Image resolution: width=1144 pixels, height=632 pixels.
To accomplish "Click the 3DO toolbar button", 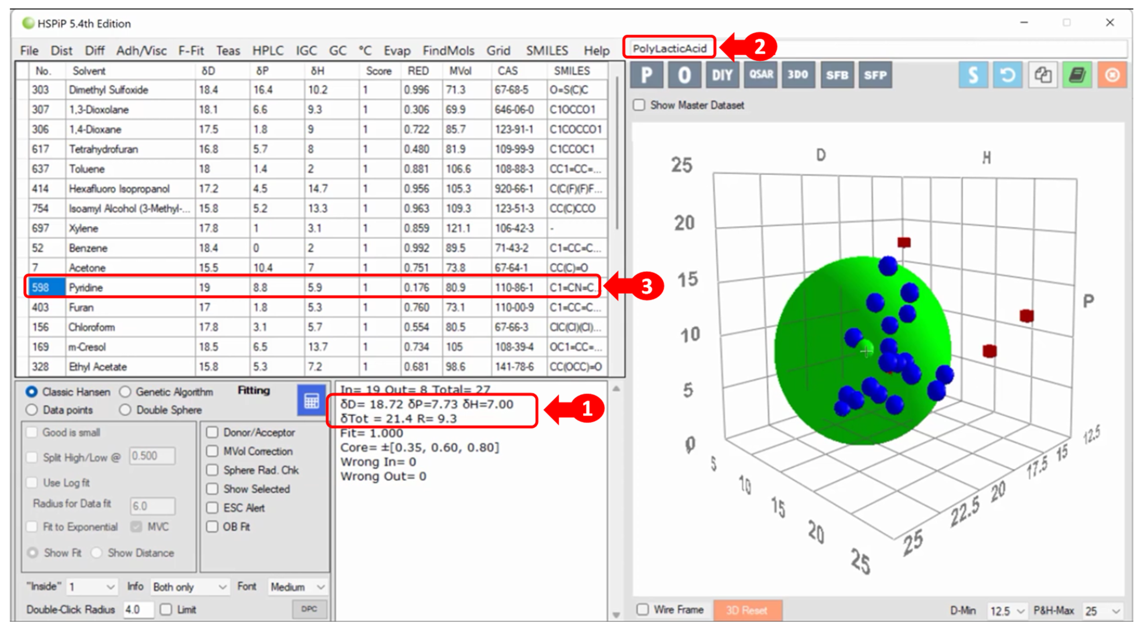I will click(798, 75).
